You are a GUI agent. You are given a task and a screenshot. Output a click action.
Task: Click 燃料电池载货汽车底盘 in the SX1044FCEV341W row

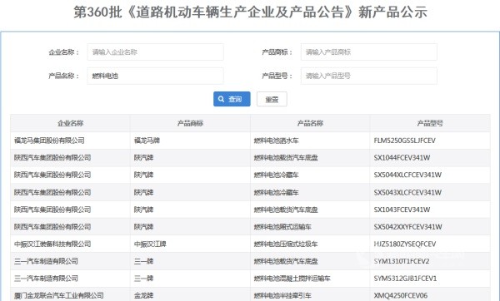coord(286,157)
